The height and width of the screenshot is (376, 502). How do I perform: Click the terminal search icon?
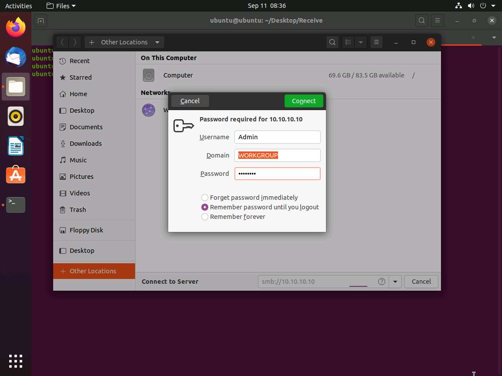[422, 21]
